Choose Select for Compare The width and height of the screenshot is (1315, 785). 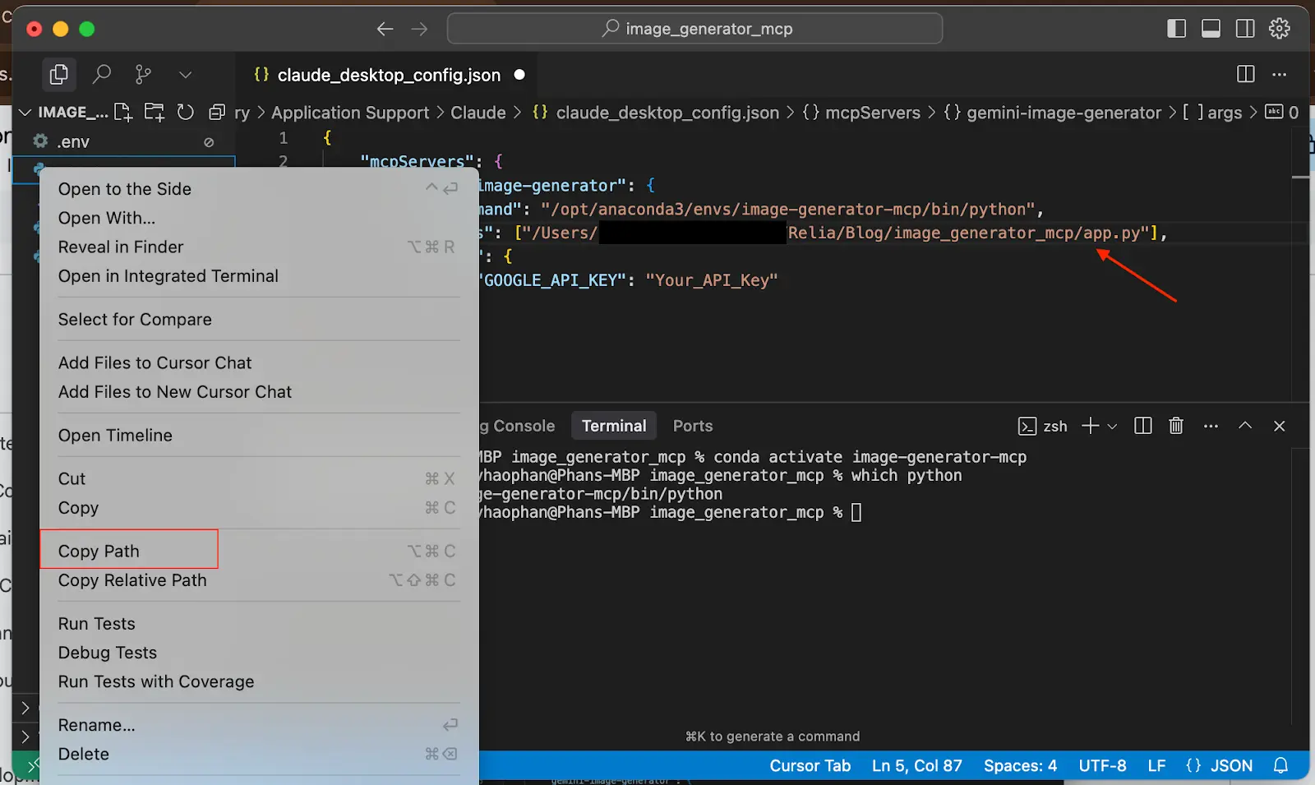point(259,320)
